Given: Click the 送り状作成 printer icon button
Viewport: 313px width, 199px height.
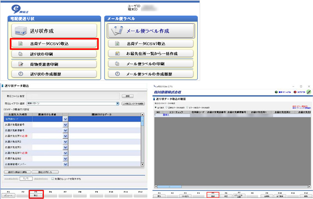Looking at the screenshot, I should coord(52,31).
